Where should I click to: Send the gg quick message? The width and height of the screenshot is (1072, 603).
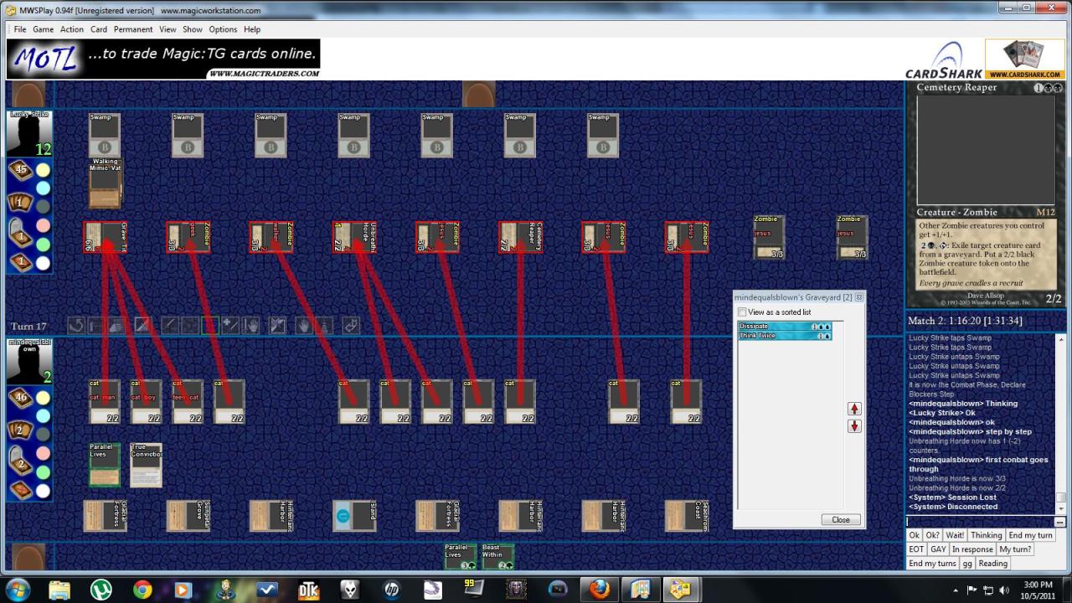967,564
